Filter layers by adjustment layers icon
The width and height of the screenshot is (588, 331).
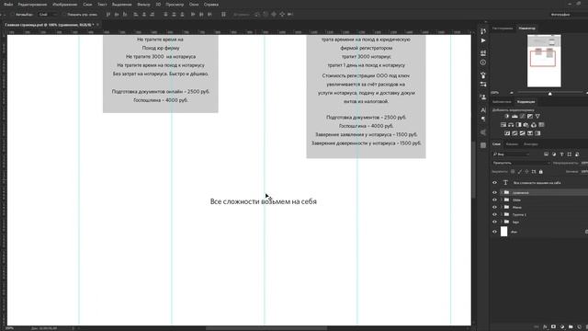[554, 154]
